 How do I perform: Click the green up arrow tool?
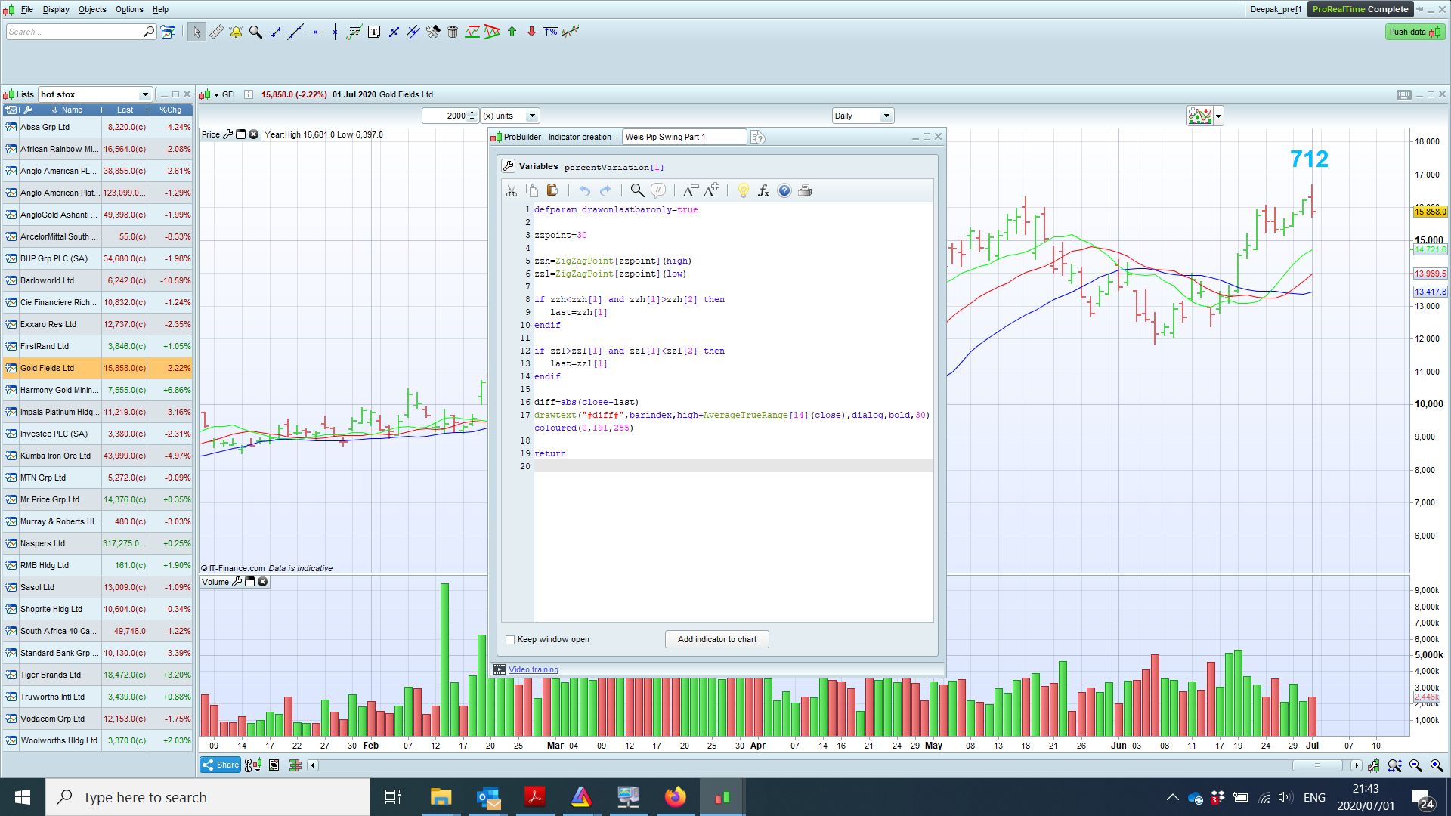tap(512, 32)
